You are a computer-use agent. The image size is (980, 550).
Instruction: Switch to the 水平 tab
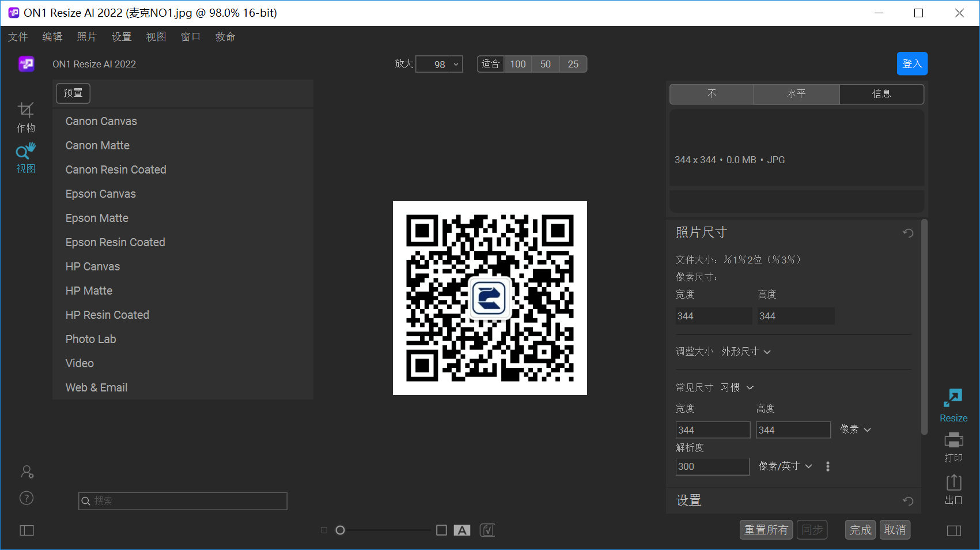point(797,94)
